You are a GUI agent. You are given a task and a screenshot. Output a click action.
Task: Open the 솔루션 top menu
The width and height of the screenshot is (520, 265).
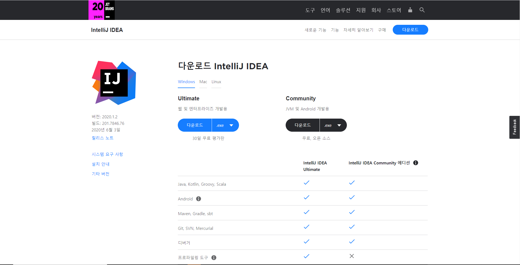343,10
